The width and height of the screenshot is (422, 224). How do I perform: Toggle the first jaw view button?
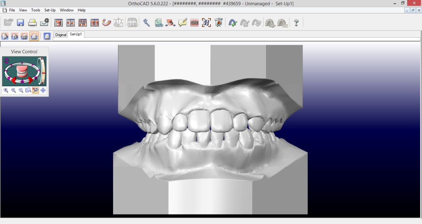[5, 36]
